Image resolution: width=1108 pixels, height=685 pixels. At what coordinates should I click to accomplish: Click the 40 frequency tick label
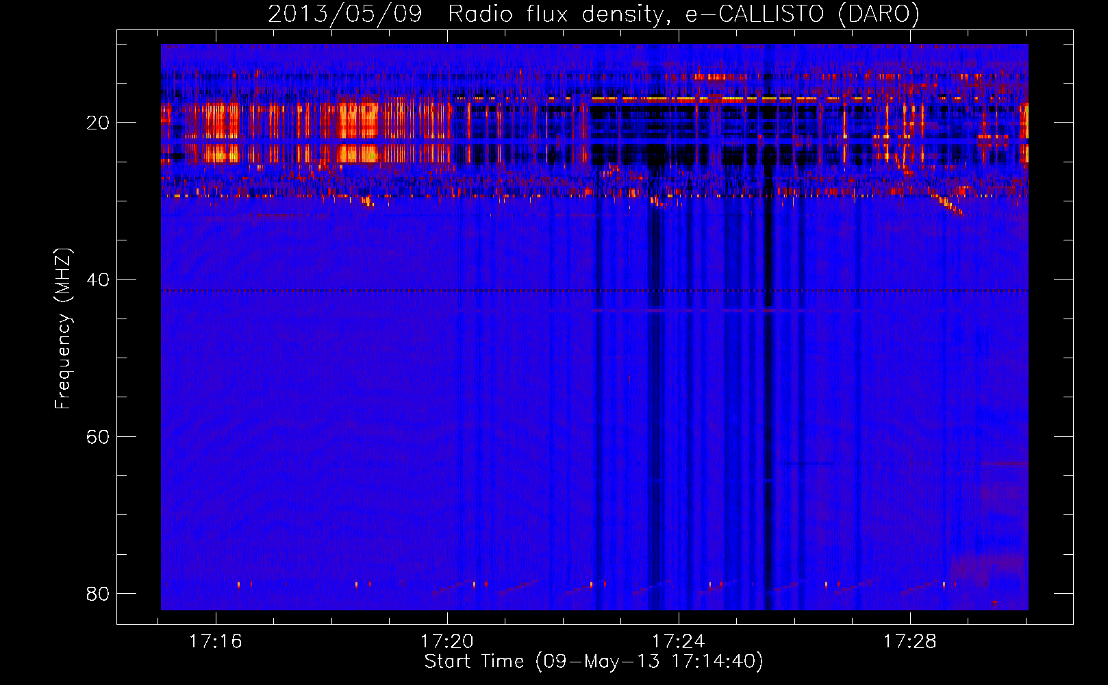(x=98, y=280)
